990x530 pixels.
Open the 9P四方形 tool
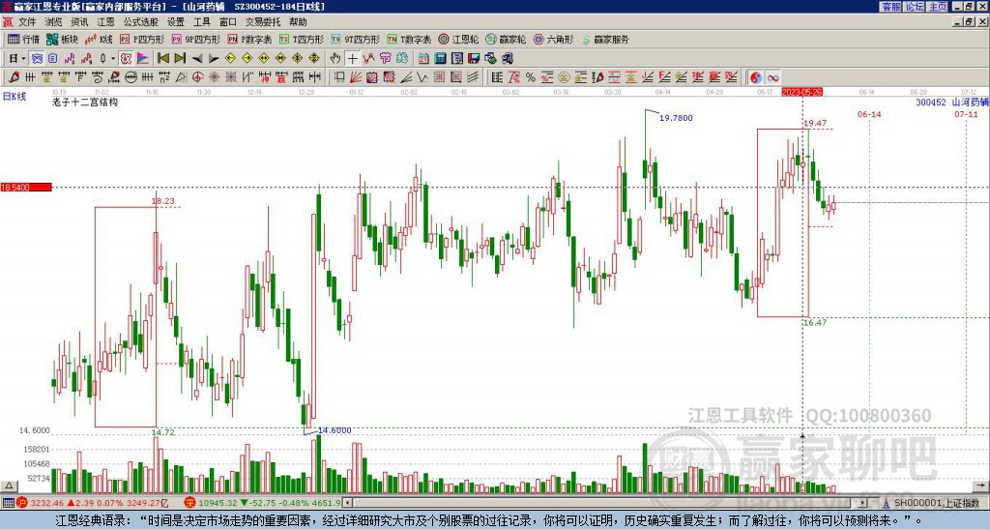[x=195, y=39]
